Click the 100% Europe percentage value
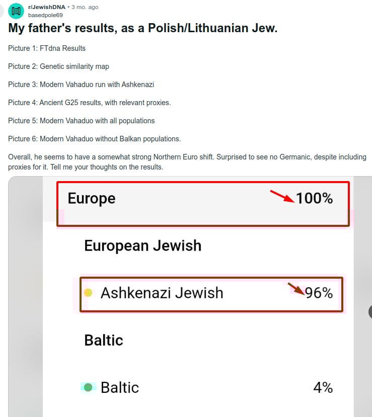Image resolution: width=372 pixels, height=417 pixels. (314, 198)
